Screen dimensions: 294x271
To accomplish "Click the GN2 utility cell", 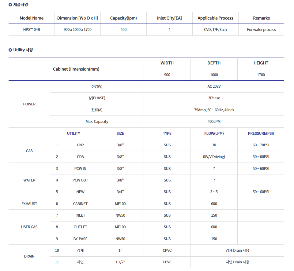I will click(80, 145).
